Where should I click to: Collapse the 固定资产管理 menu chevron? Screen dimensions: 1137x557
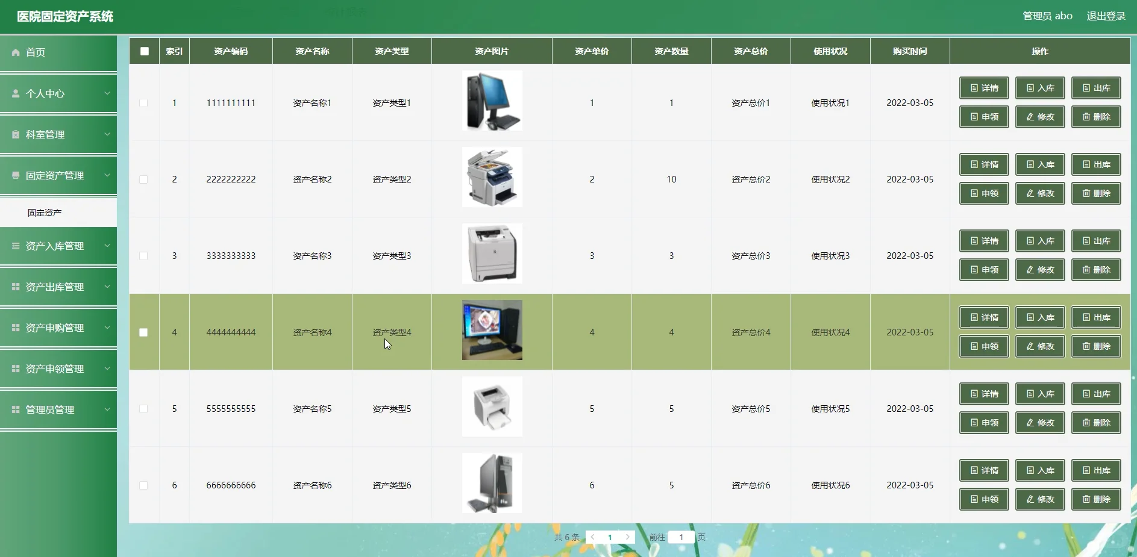pyautogui.click(x=107, y=175)
